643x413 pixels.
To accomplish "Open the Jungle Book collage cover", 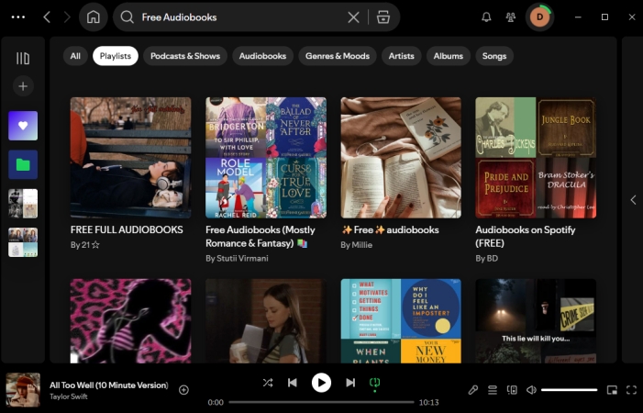I will (536, 158).
